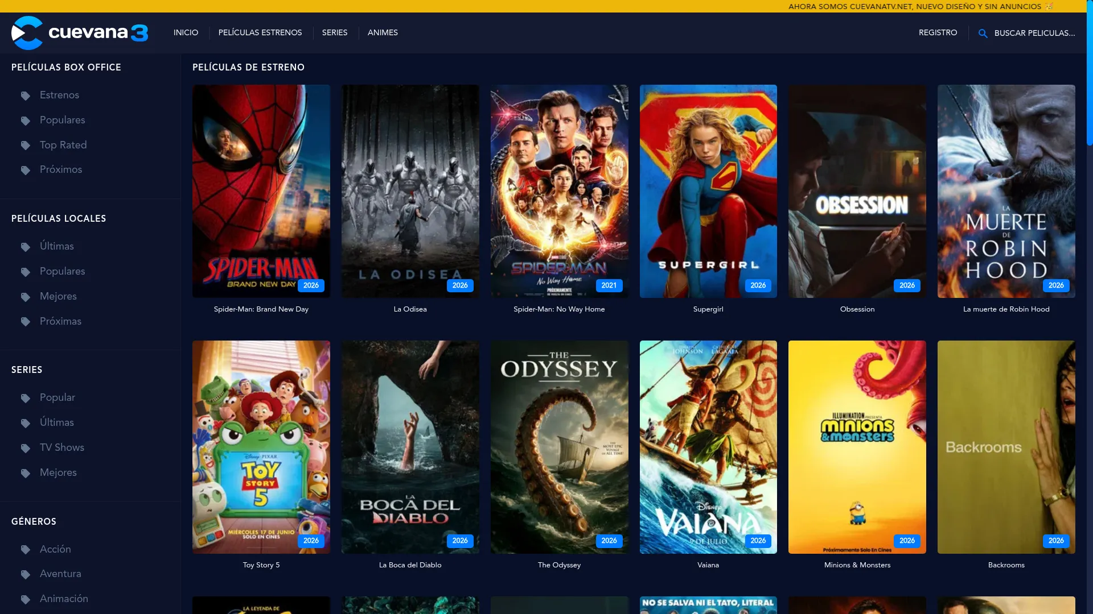Focus the Buscar Peliculas search field
The width and height of the screenshot is (1093, 614).
[1034, 34]
